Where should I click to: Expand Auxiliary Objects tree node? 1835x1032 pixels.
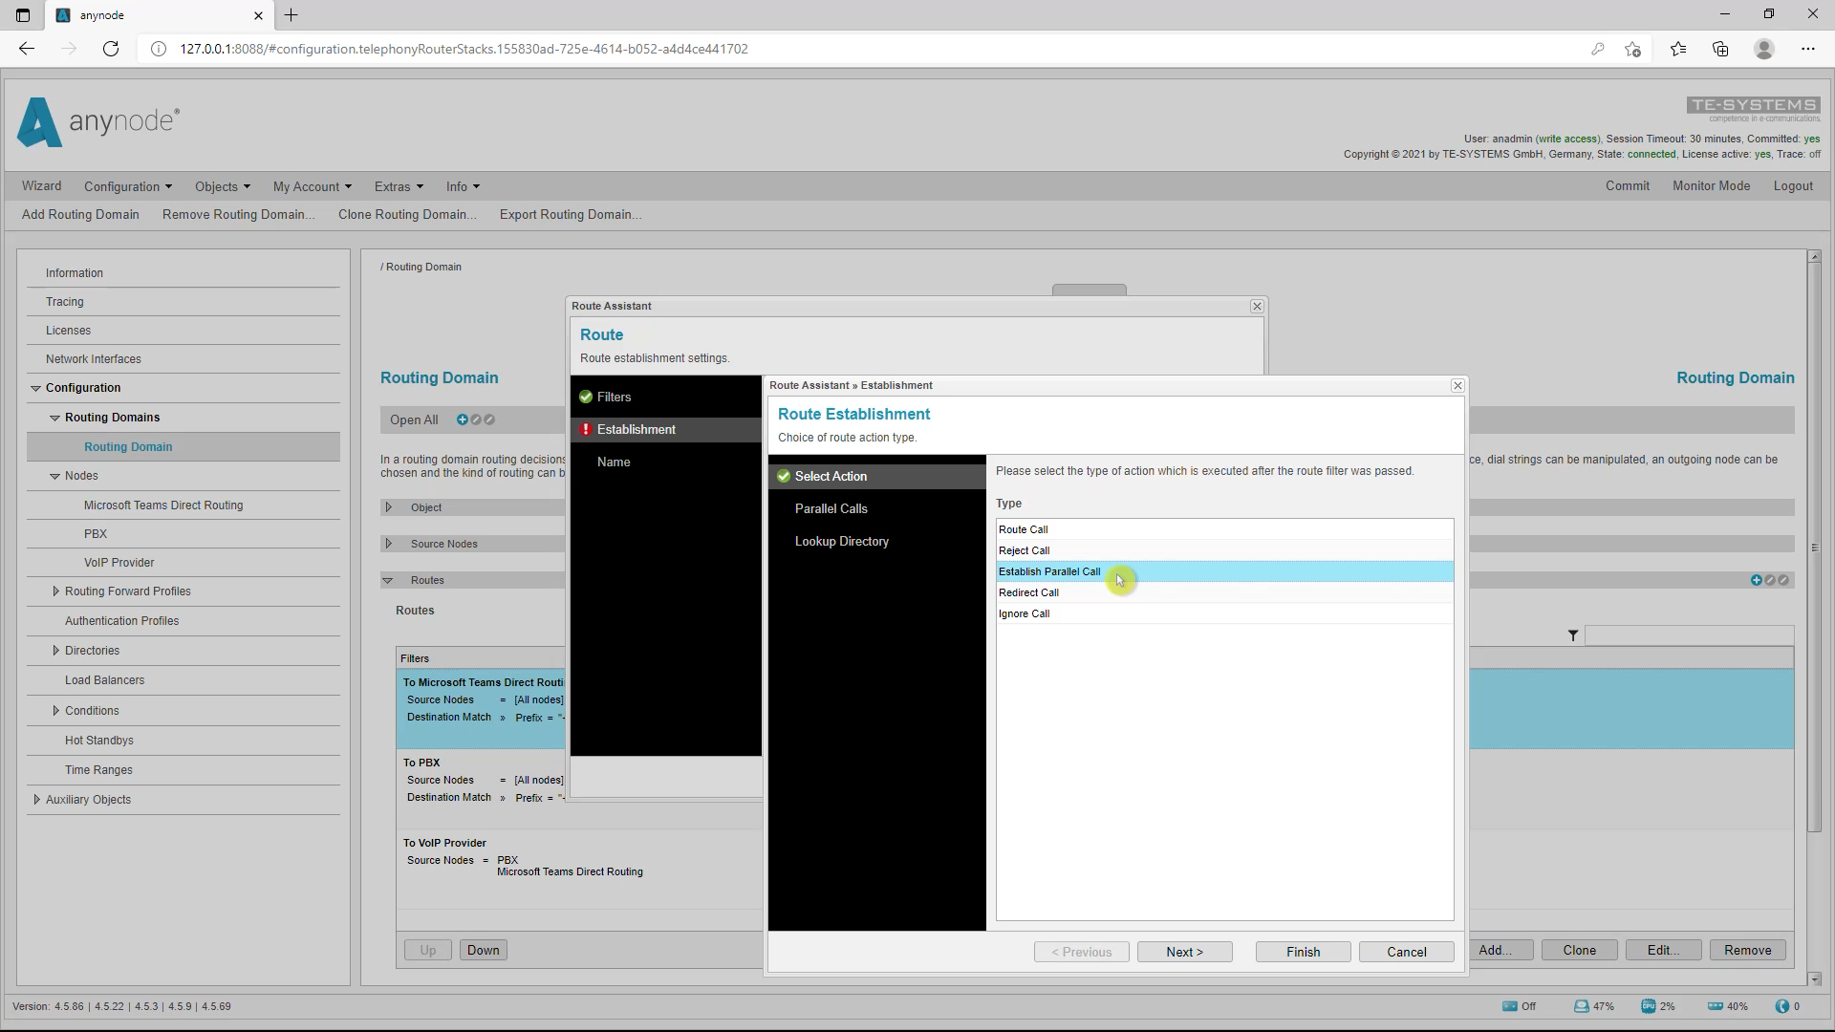click(36, 800)
